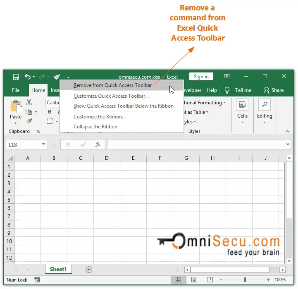Screen dimensions: 298x289
Task: Open the Help tab
Action: [212, 90]
